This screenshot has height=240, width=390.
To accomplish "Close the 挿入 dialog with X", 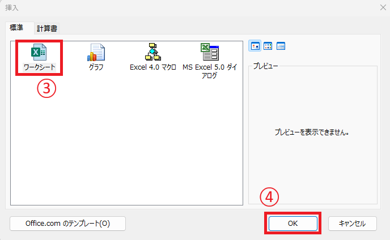I will pos(383,7).
